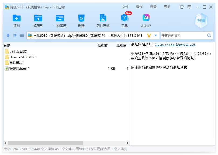Image resolution: width=218 pixels, height=155 pixels.
Task: Open the http://www.haoyou.org forum link
Action: tap(175, 45)
